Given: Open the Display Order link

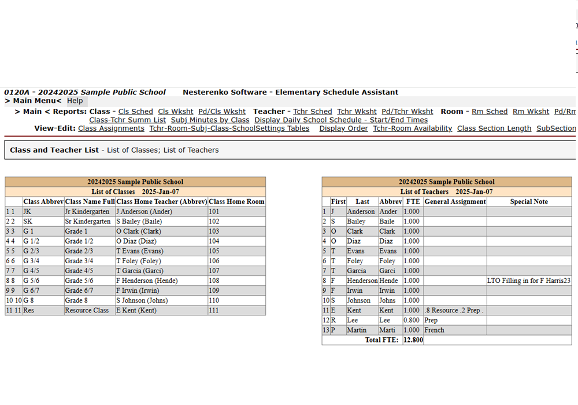Looking at the screenshot, I should 343,128.
